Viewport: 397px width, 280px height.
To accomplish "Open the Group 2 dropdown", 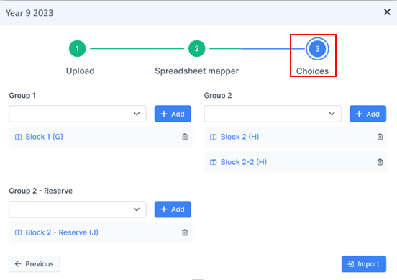I will 273,114.
